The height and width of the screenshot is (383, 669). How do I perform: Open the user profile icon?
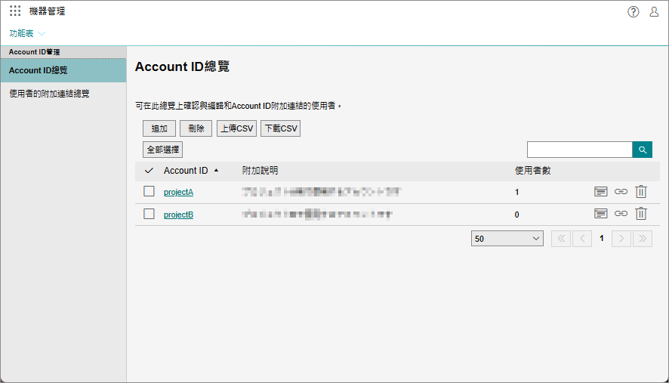[654, 11]
